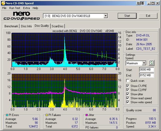Click PI Errors maximum value 90
The height and width of the screenshot is (131, 161).
36,122
